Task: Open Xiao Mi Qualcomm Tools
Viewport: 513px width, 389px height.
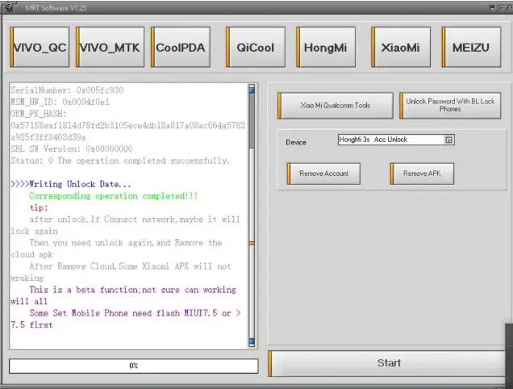Action: [336, 106]
